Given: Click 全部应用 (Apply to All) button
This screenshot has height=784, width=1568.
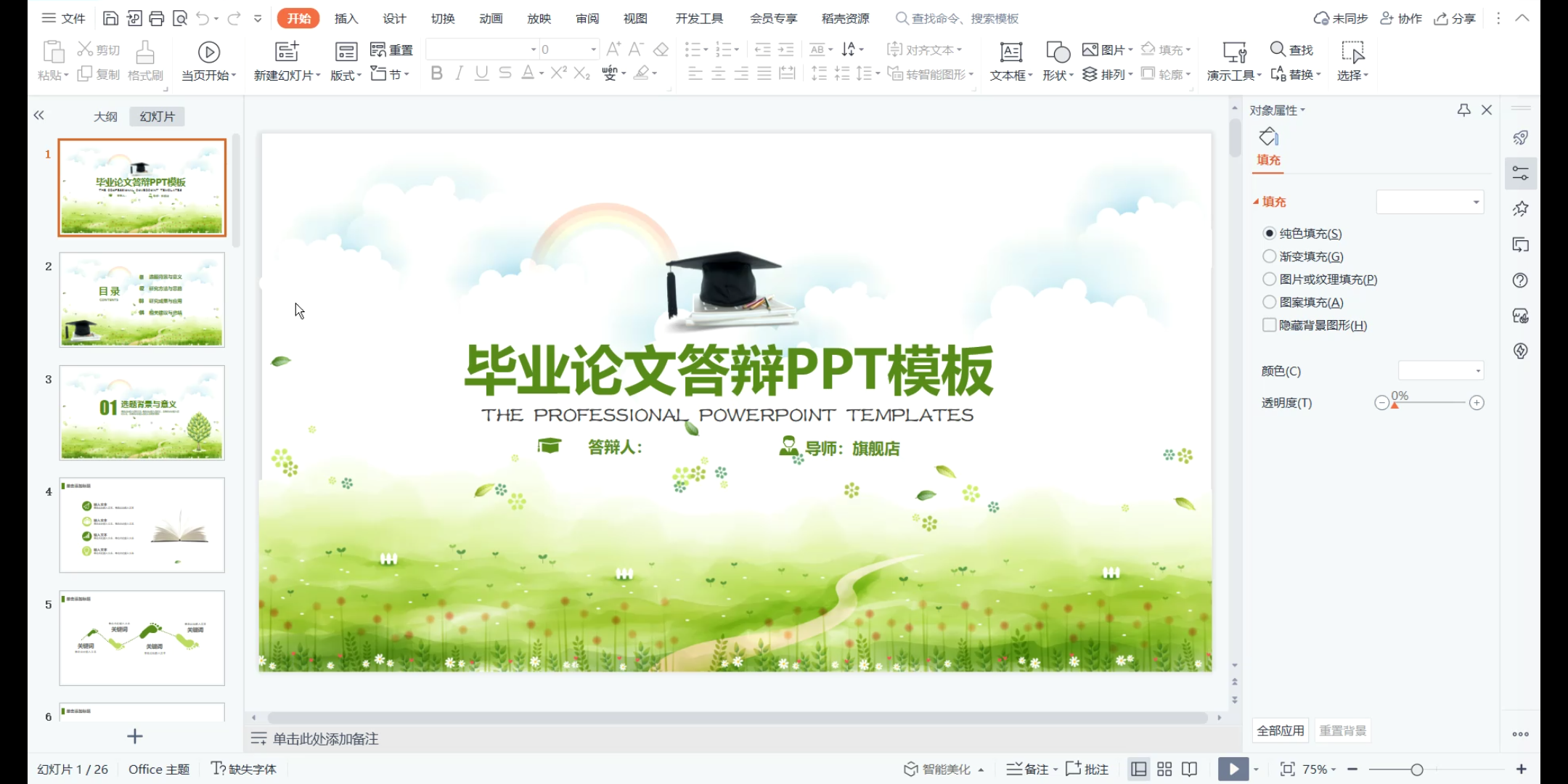Looking at the screenshot, I should pos(1281,730).
